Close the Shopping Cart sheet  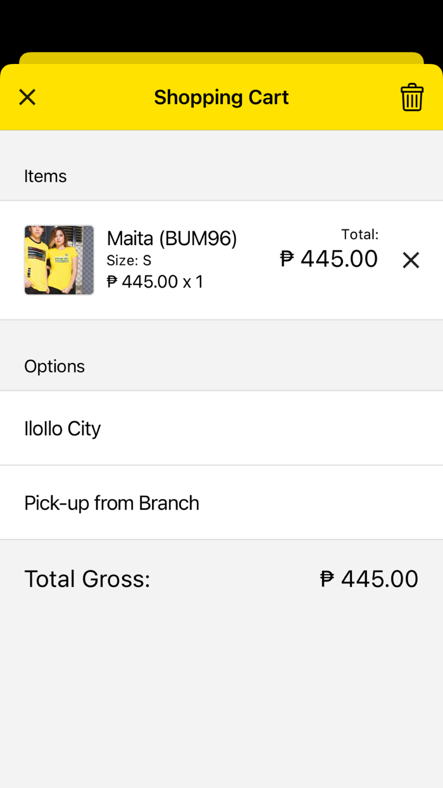pos(27,97)
